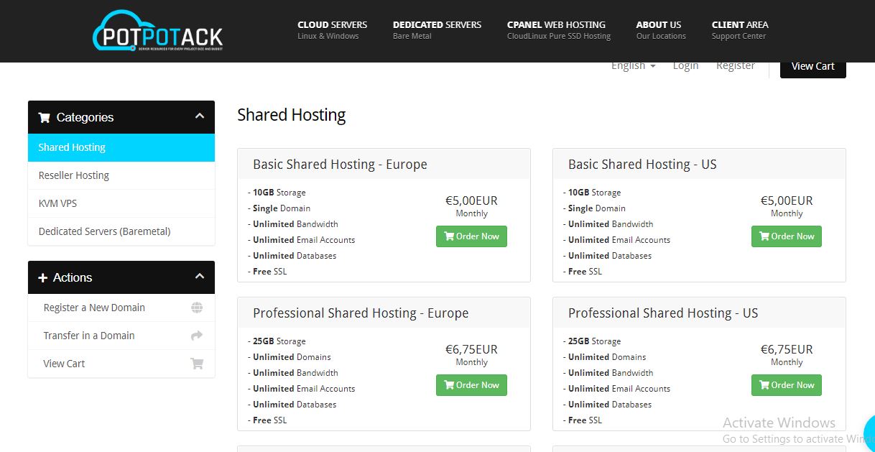Open the Client Area menu
Image resolution: width=875 pixels, height=452 pixels.
tap(739, 29)
